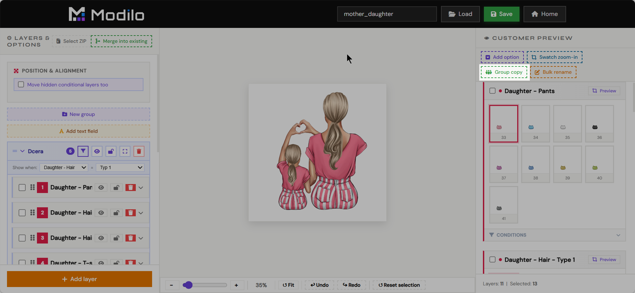635x293 pixels.
Task: Tick the checkbox of layer 1
Action: (x=22, y=188)
